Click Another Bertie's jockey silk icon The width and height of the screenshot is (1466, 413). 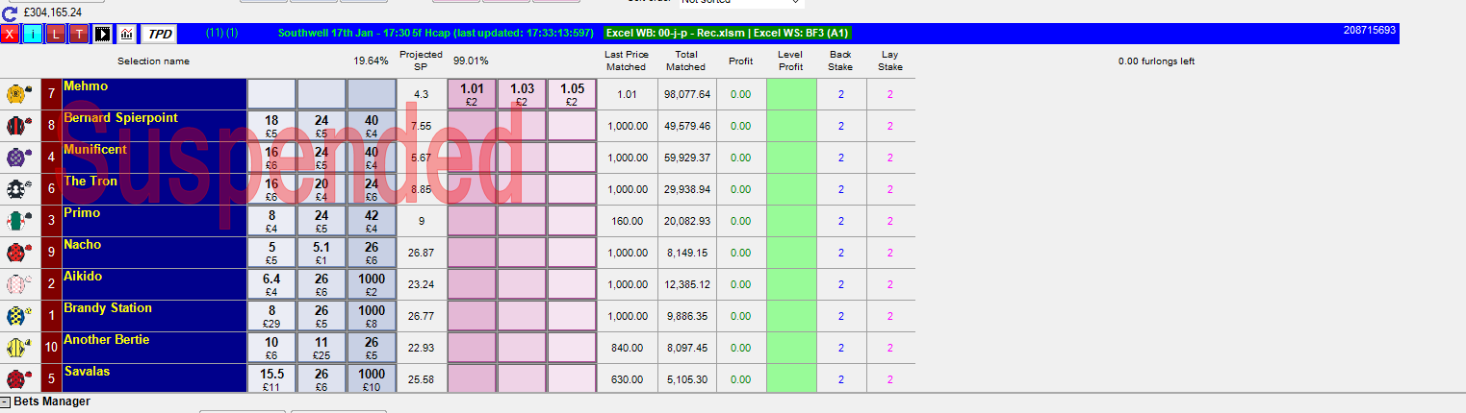click(18, 348)
